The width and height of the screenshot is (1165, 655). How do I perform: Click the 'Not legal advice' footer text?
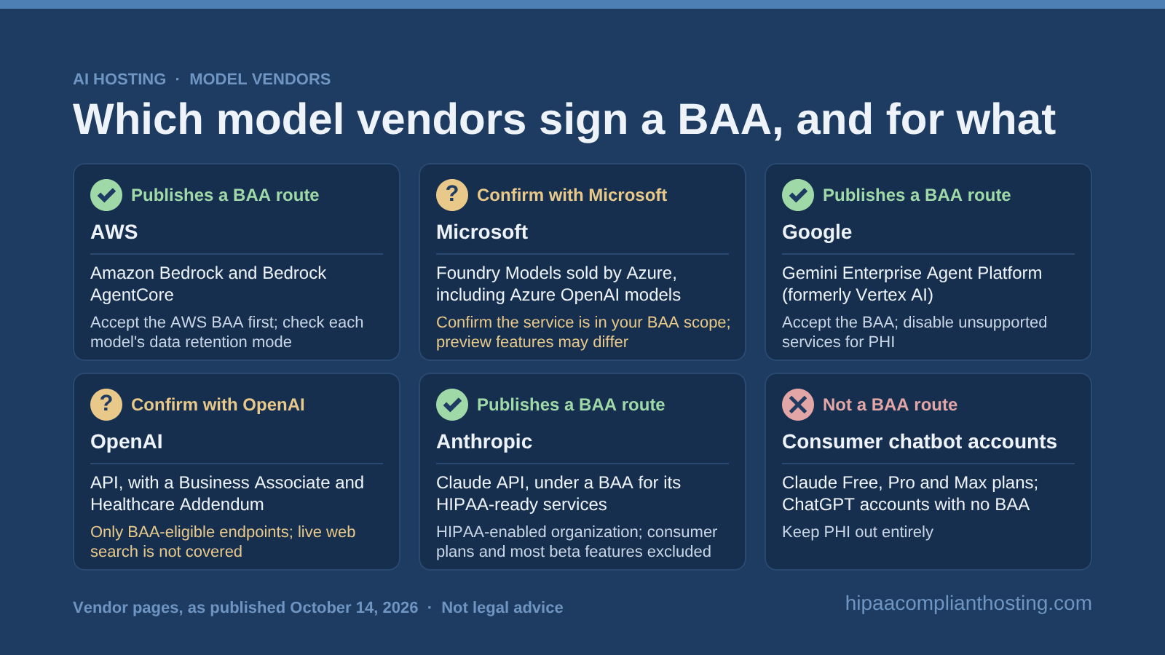point(502,608)
